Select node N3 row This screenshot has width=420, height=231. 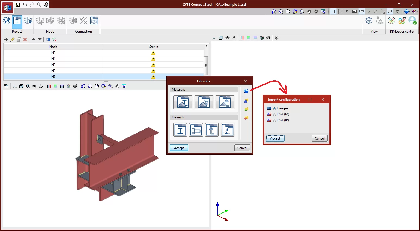click(x=104, y=53)
